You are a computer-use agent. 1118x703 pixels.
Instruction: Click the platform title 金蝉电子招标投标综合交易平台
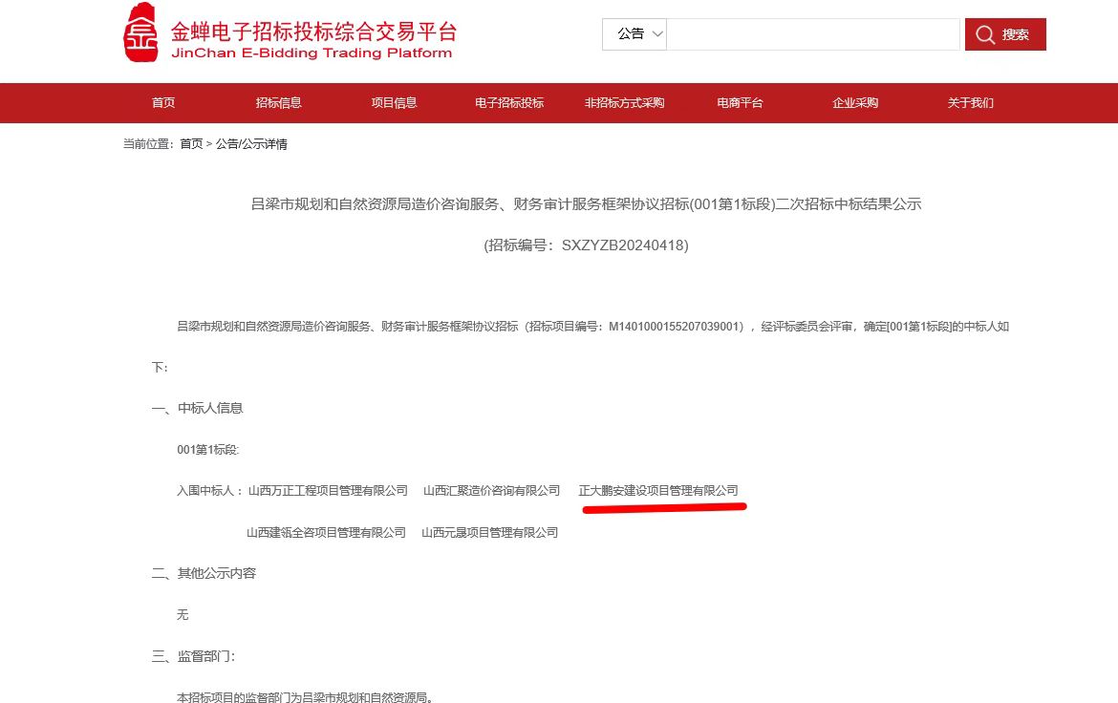pos(312,32)
